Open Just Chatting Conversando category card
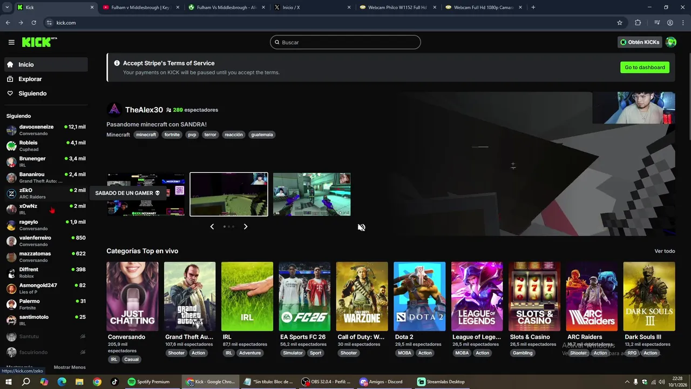Screen dimensions: 691x389 (132, 297)
